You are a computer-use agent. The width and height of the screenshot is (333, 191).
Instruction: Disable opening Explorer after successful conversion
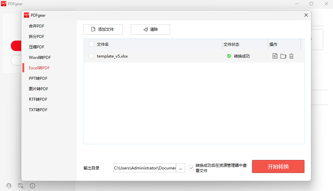point(191,167)
